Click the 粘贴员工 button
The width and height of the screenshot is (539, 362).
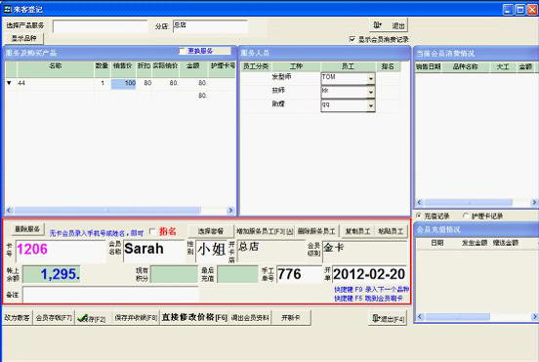tap(391, 231)
